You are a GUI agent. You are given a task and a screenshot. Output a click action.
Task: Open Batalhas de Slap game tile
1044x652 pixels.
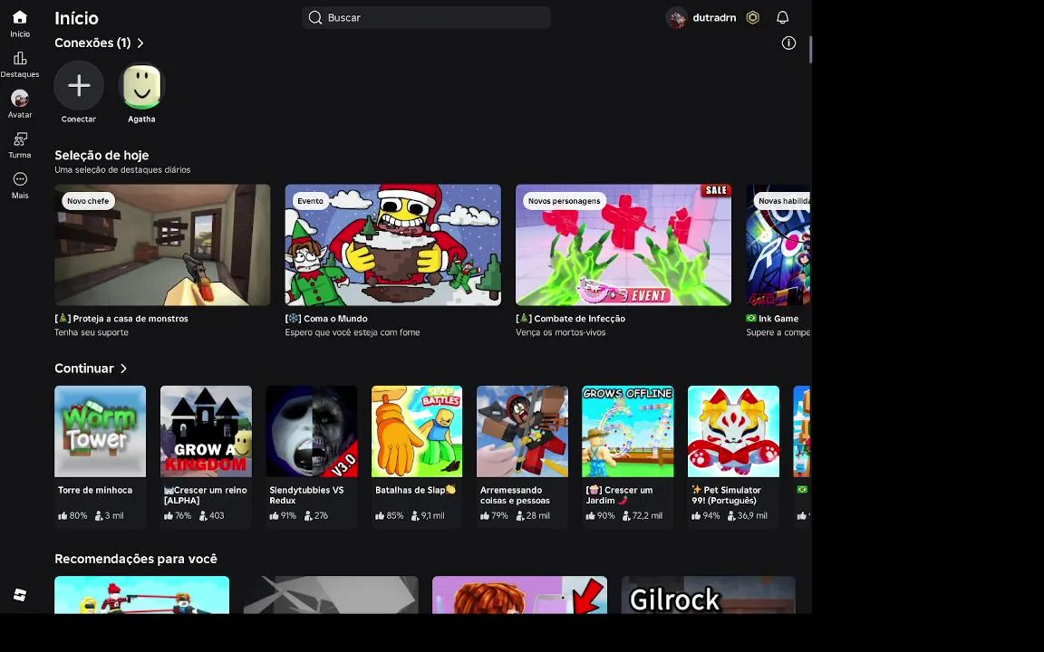pyautogui.click(x=417, y=431)
